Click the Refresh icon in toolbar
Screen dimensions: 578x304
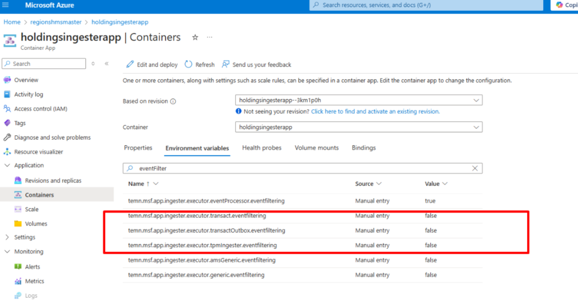(188, 64)
